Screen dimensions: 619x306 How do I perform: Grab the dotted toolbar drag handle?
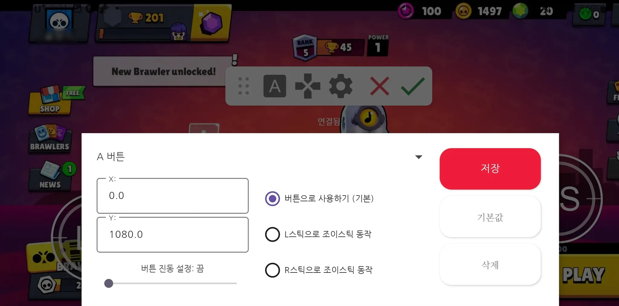[244, 86]
